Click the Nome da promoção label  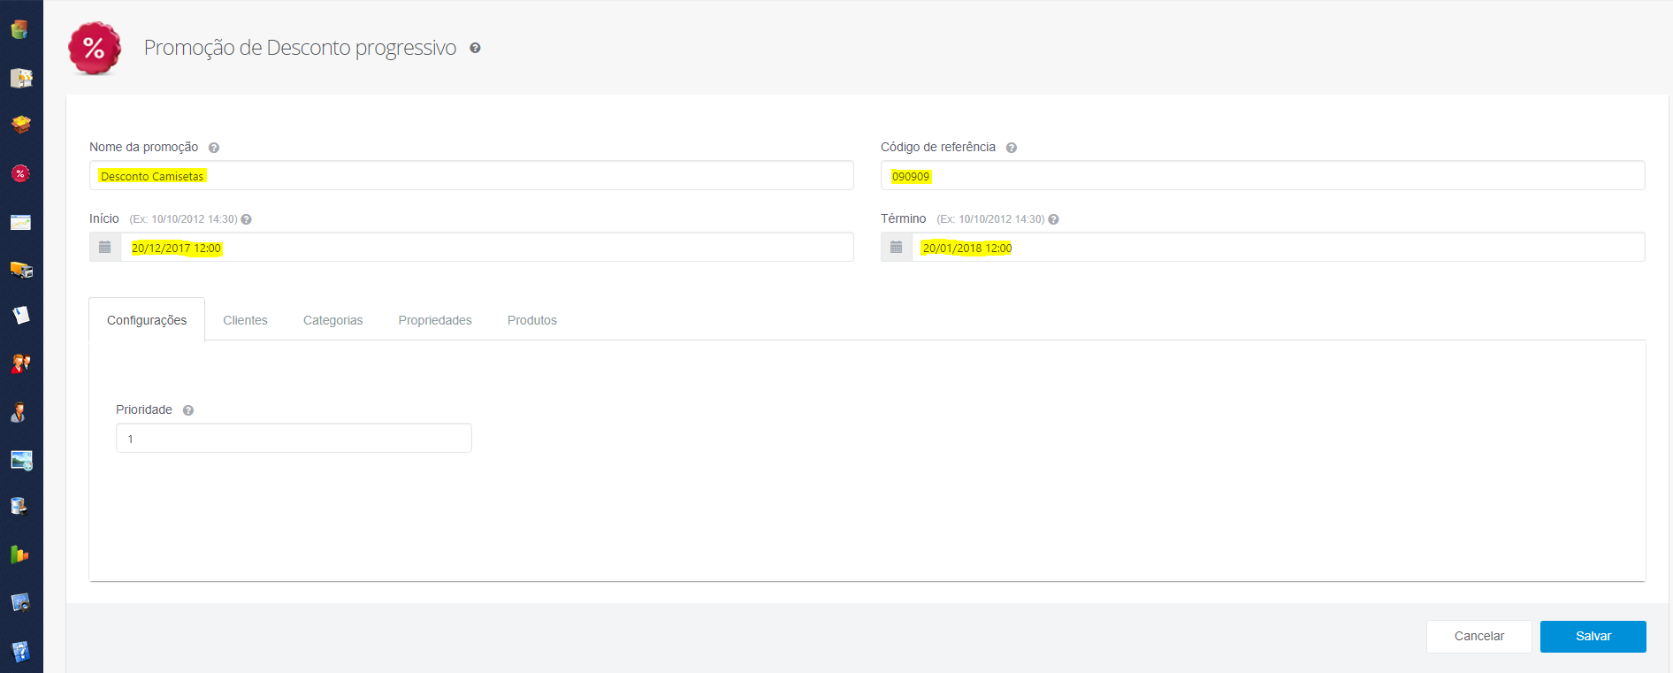pyautogui.click(x=144, y=148)
